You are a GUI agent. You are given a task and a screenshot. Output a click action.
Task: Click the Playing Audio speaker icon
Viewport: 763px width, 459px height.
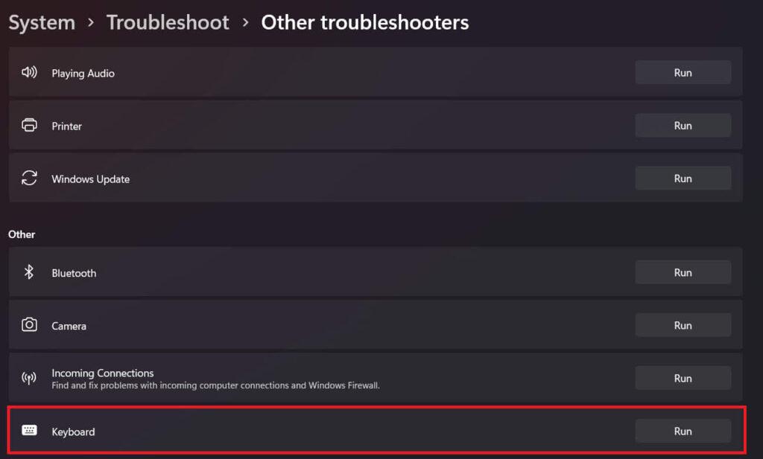click(29, 72)
